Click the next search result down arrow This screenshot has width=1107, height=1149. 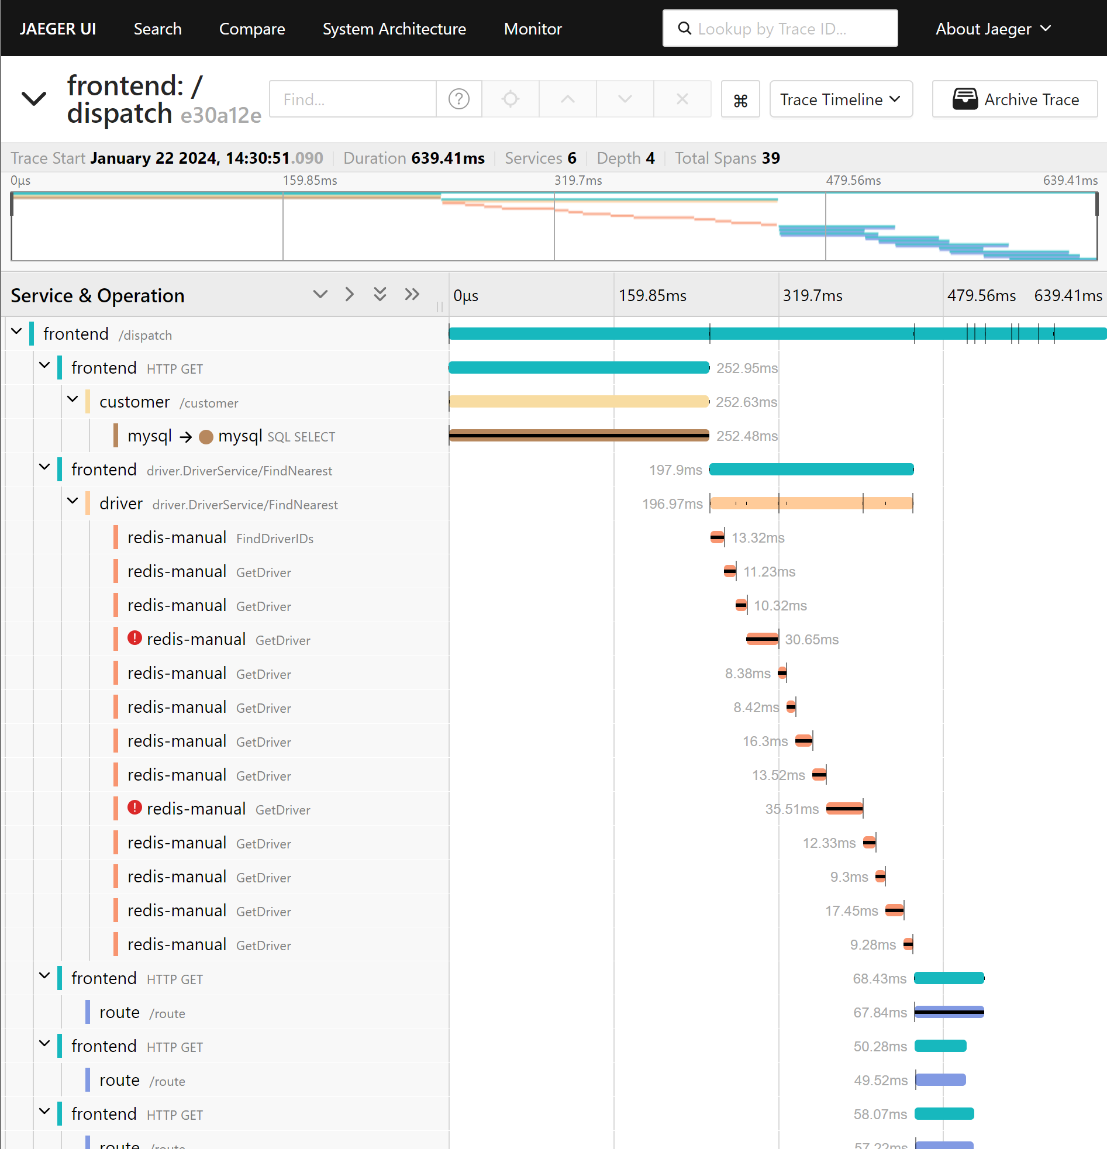click(x=625, y=99)
